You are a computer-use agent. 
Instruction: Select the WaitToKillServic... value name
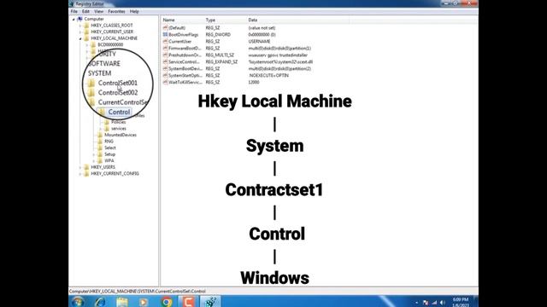pos(185,82)
